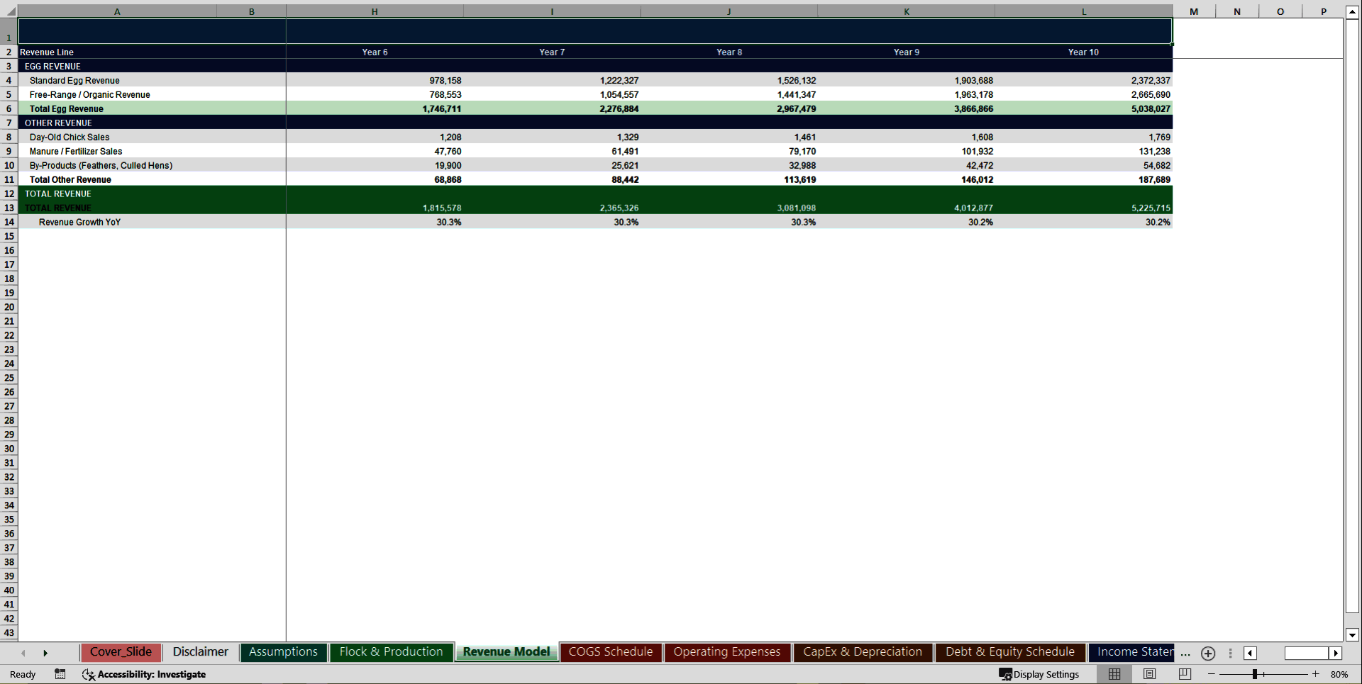Screen dimensions: 1362x684
Task: Open the sheet list via ellipsis icon
Action: [1185, 654]
